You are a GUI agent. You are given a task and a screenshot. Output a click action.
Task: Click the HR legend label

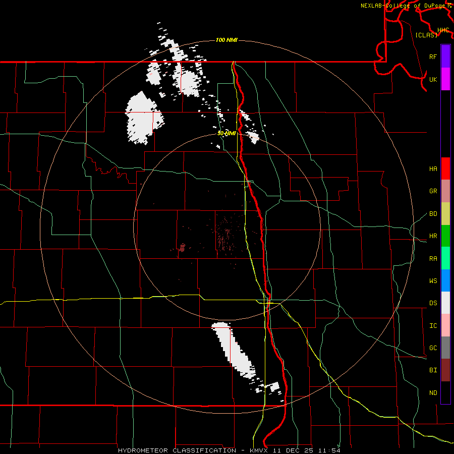[433, 236]
